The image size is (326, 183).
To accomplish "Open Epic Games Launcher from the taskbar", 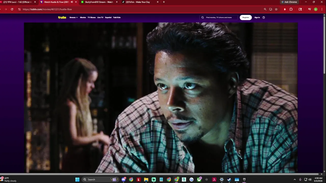I will (x=244, y=179).
